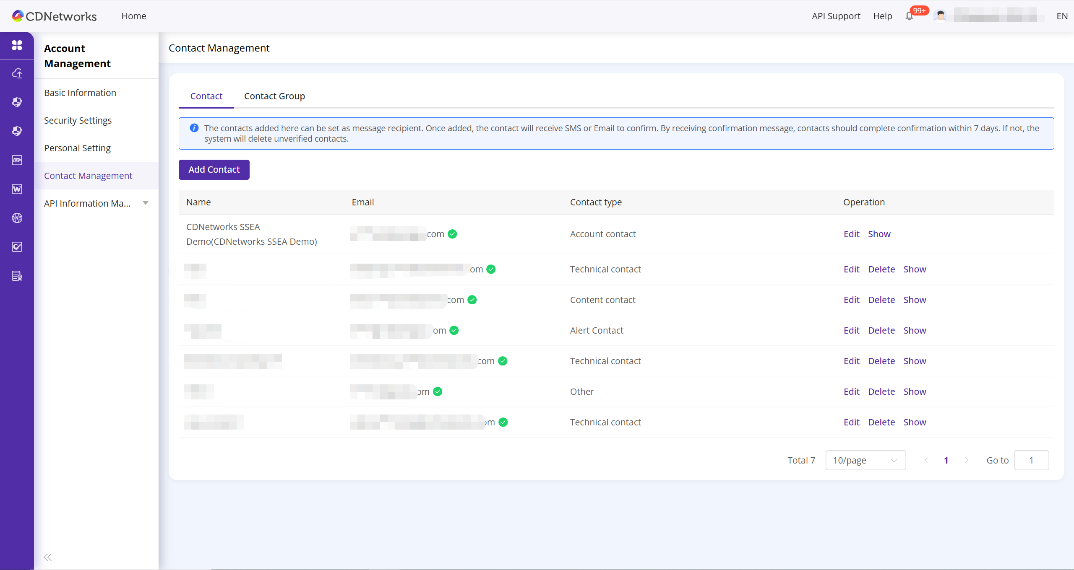Open the DNS globe sidebar icon
This screenshot has height=570, width=1074.
pos(17,218)
